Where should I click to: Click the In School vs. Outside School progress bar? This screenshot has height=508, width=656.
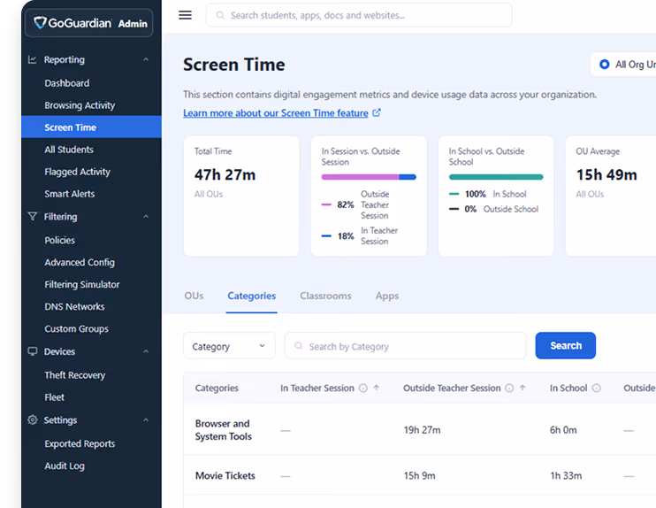coord(496,177)
